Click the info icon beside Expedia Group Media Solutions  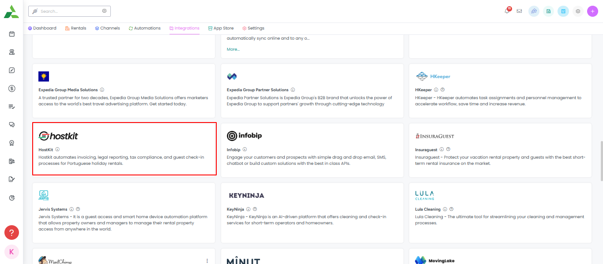(x=102, y=90)
